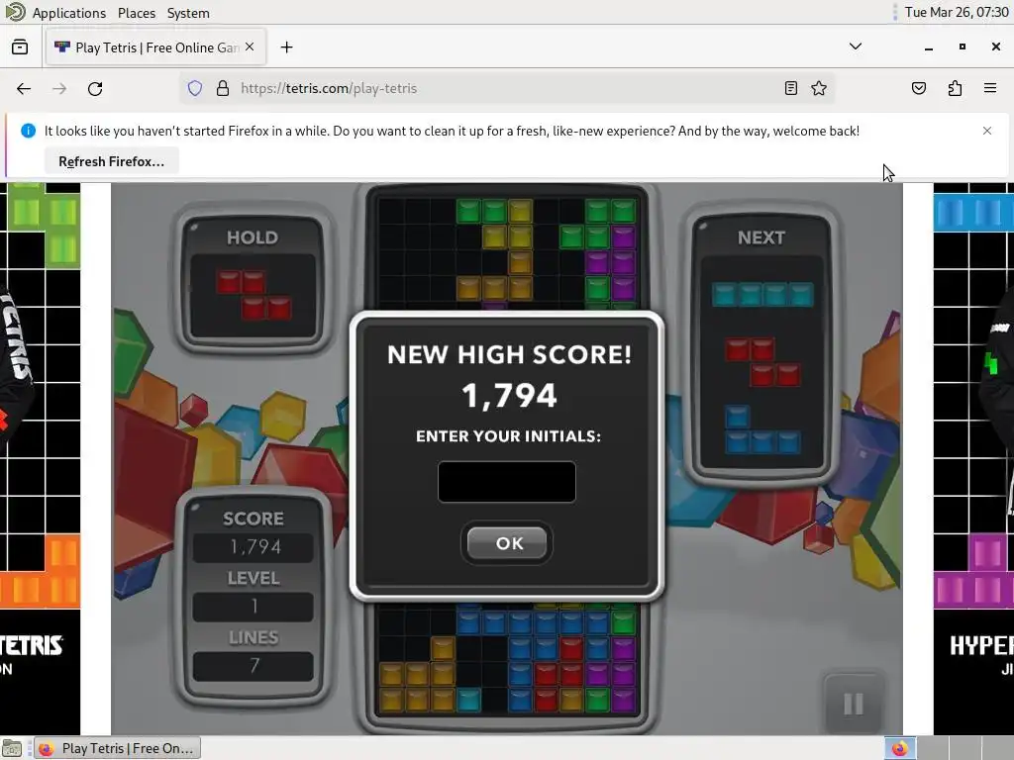Go back to previous page
This screenshot has height=760, width=1014.
pos(24,88)
